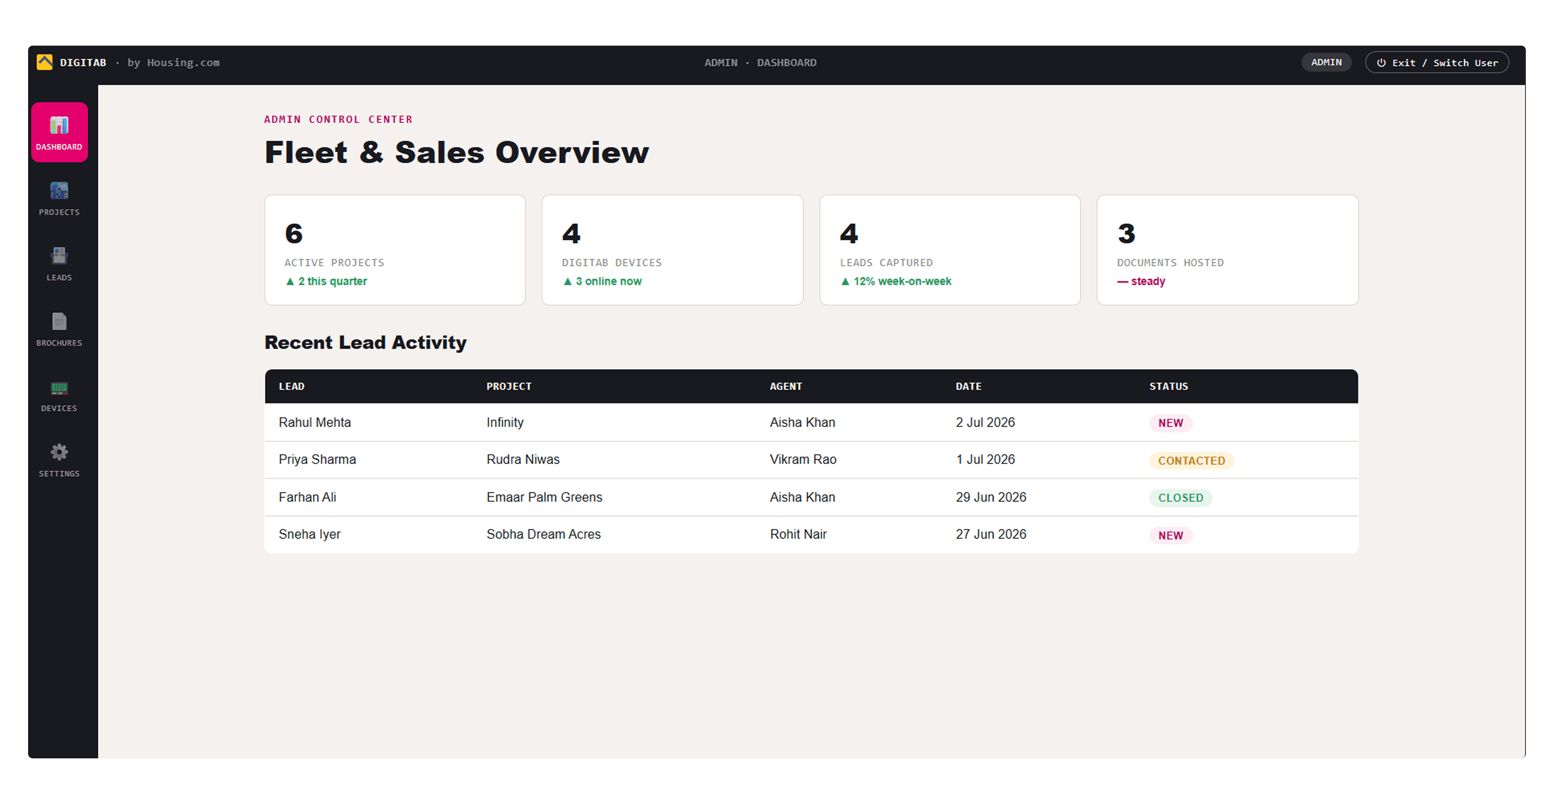Click agent Vikram Rao
Viewport: 1554px width, 804px height.
point(803,459)
